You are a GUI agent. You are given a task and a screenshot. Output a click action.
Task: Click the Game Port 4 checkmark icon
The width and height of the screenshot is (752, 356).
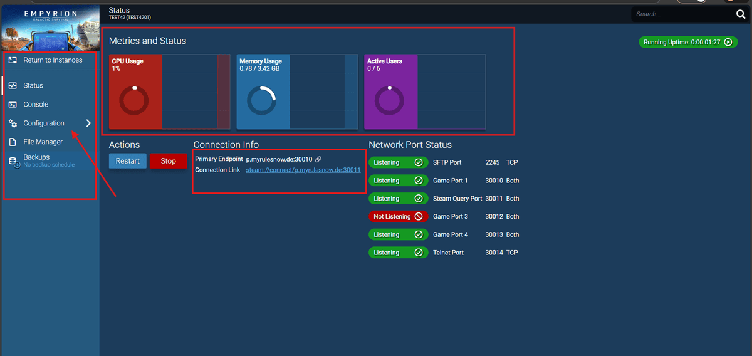[419, 234]
